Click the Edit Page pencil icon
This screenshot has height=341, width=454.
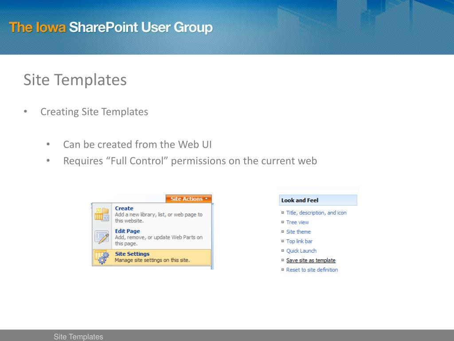[102, 237]
